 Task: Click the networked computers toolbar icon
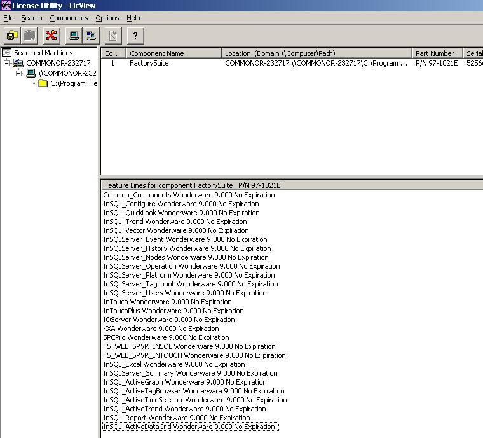pos(91,36)
